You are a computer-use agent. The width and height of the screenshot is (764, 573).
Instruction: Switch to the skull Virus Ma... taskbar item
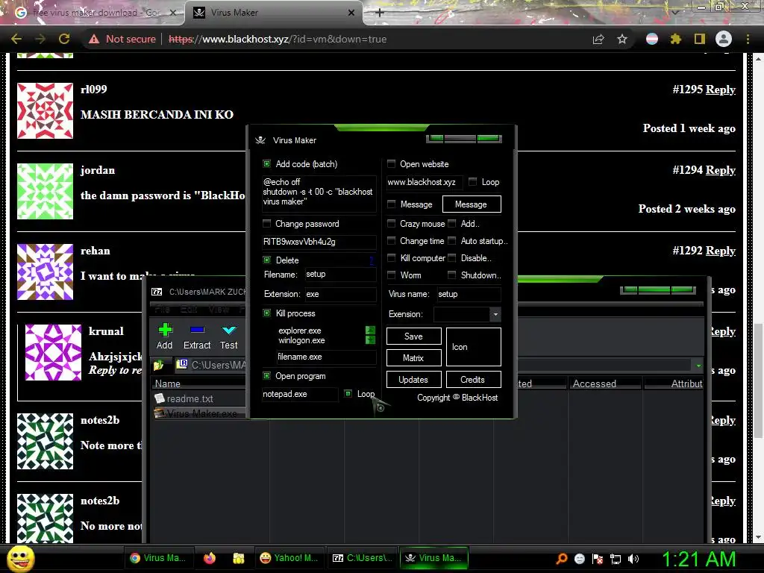[x=433, y=558]
